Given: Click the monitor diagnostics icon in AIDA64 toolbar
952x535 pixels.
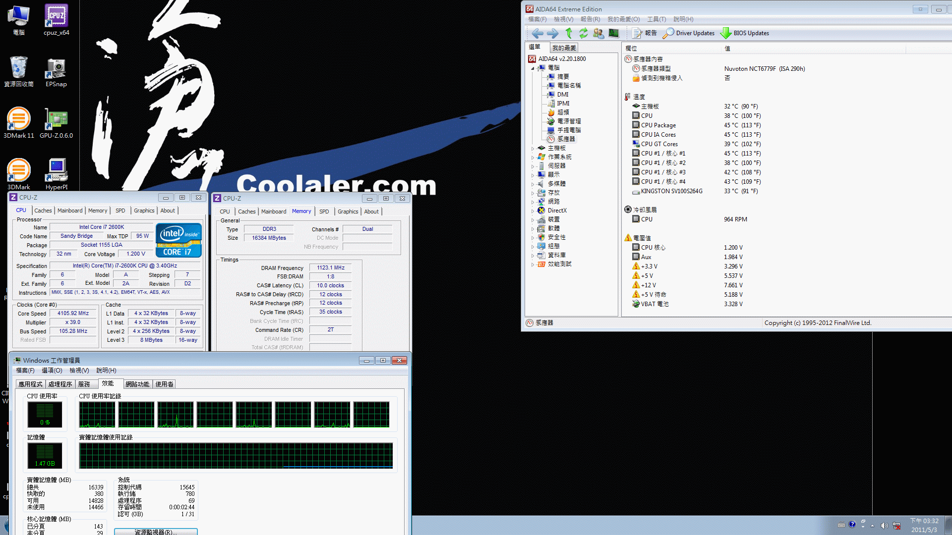Looking at the screenshot, I should (x=614, y=33).
